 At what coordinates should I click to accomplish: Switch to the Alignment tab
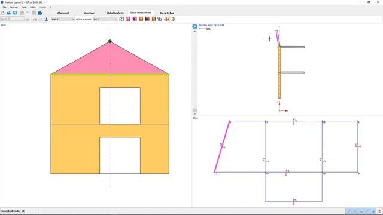(63, 13)
